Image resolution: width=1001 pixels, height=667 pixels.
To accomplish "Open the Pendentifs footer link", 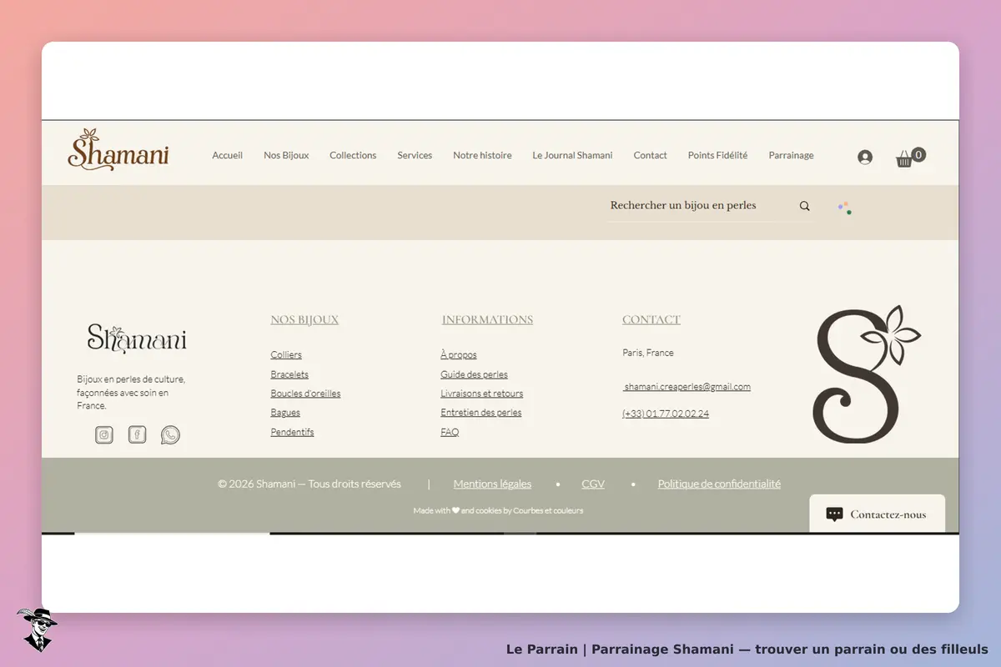I will coord(292,432).
